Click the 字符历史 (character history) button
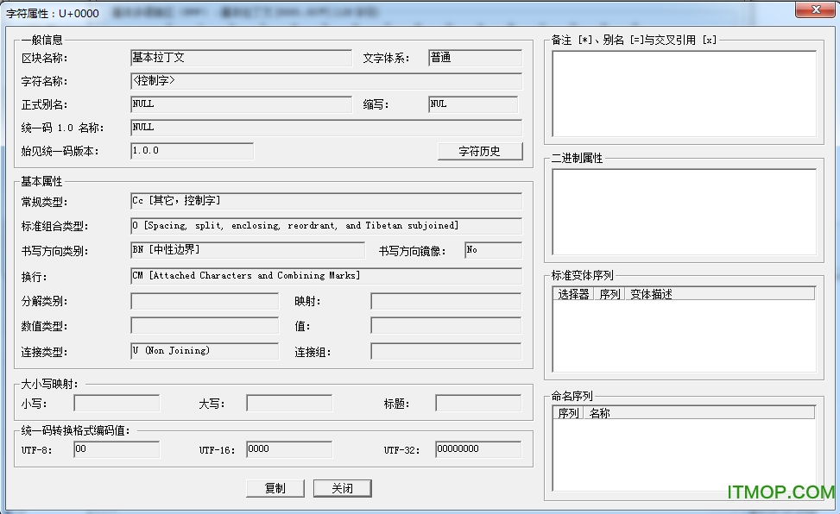Viewport: 840px width, 514px height. (x=481, y=151)
